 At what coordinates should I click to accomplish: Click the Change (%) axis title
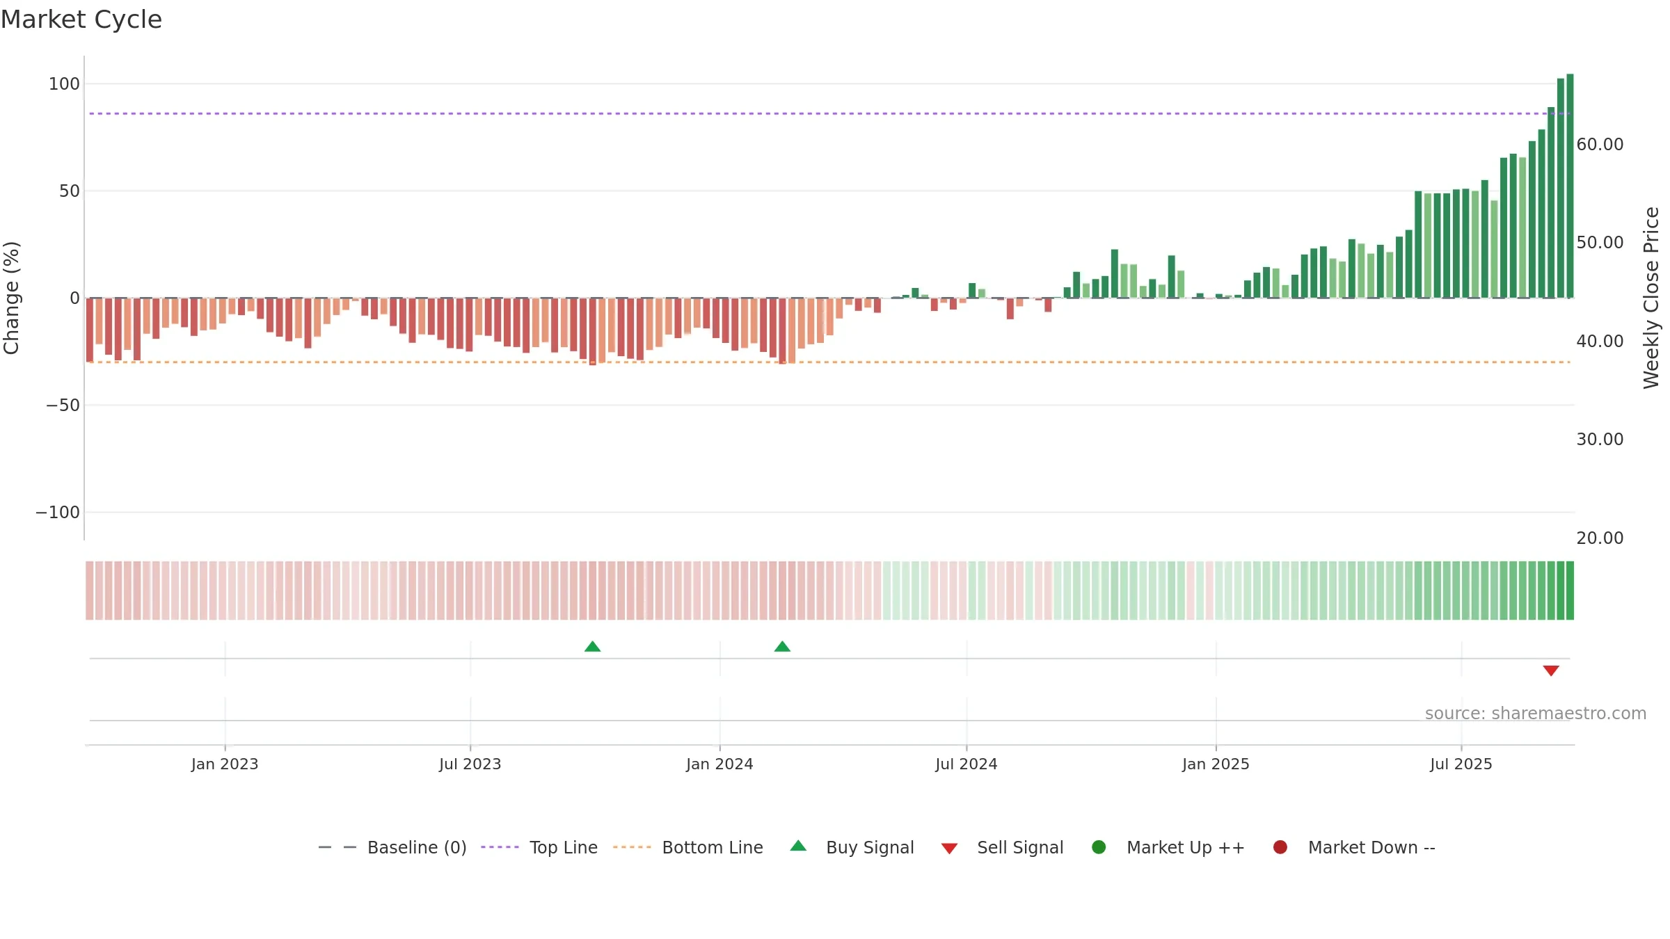tap(11, 298)
